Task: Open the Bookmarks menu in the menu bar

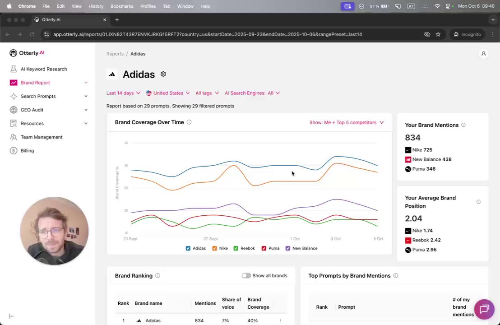Action: tap(121, 6)
